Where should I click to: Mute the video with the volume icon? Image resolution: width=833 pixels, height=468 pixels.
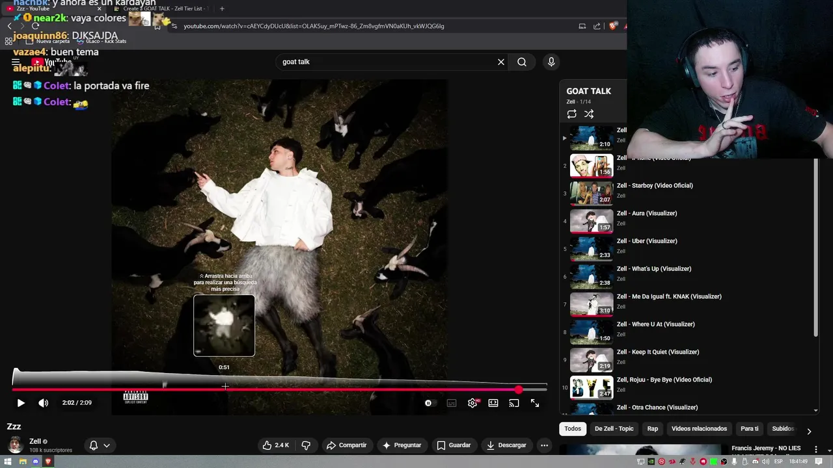pos(43,403)
